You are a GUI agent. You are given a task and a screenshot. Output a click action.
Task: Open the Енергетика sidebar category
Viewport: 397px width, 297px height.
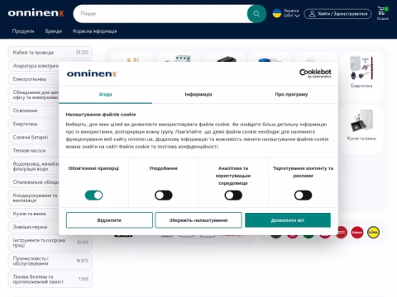[33, 124]
